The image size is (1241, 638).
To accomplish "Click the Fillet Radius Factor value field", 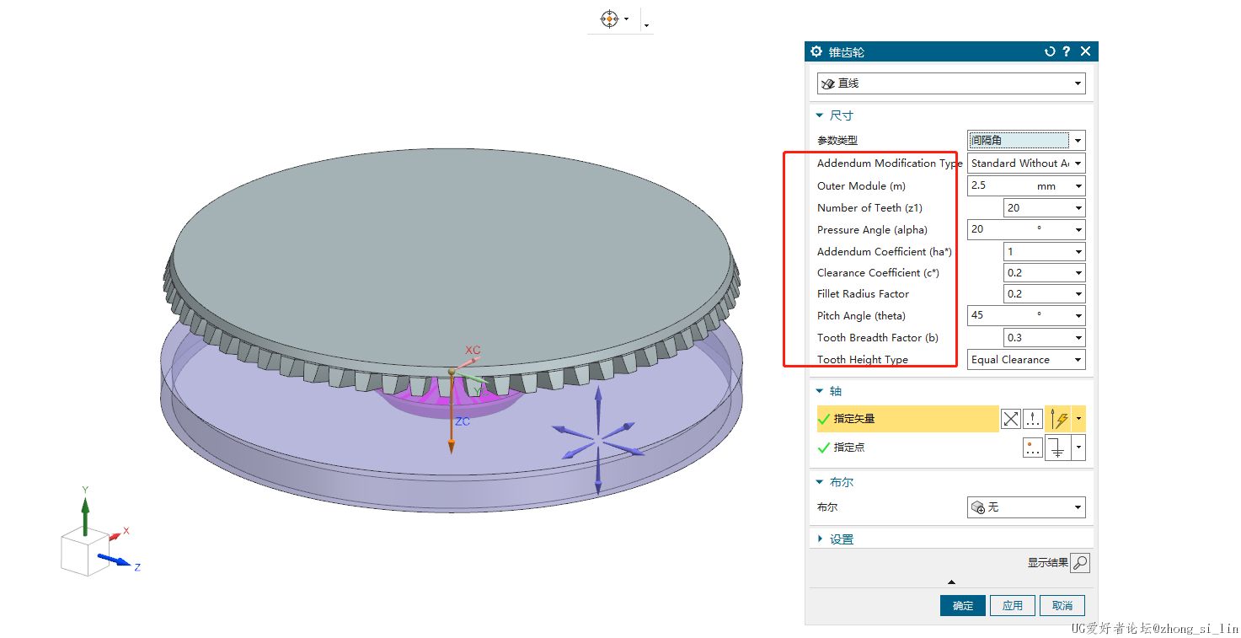I will 1037,294.
